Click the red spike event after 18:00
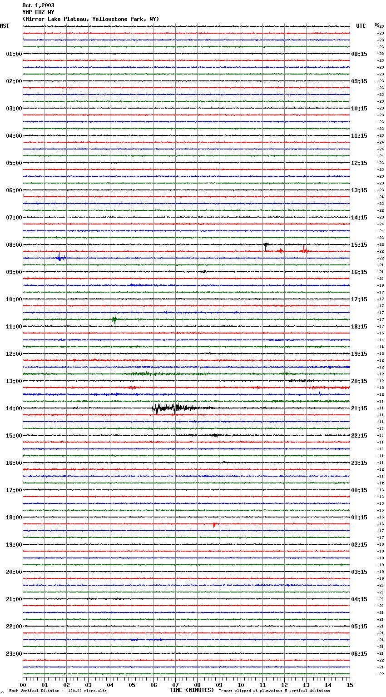The height and width of the screenshot is (697, 386). point(214,524)
